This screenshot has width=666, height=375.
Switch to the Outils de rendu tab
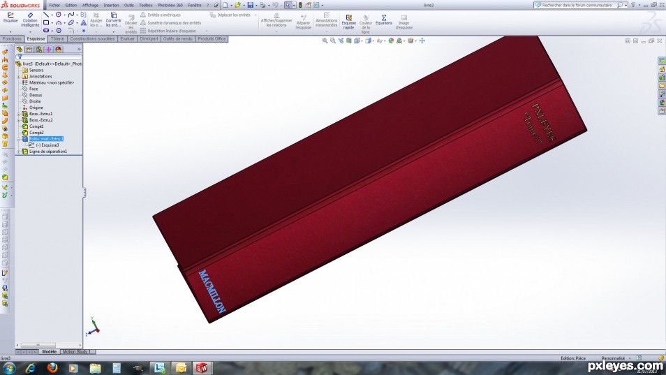click(177, 38)
